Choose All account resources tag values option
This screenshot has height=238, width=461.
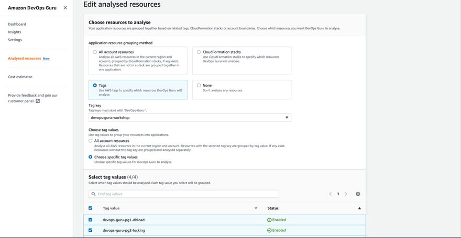90,141
